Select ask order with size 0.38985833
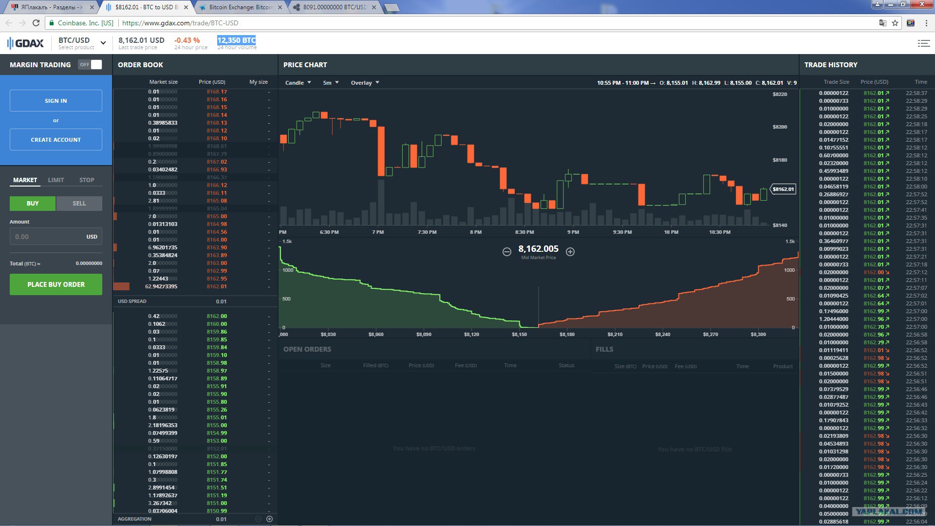Image resolution: width=935 pixels, height=526 pixels. pos(163,123)
